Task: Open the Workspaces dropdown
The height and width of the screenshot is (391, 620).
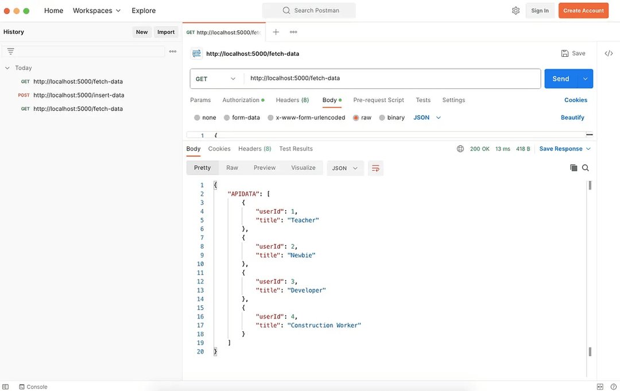Action: point(96,11)
